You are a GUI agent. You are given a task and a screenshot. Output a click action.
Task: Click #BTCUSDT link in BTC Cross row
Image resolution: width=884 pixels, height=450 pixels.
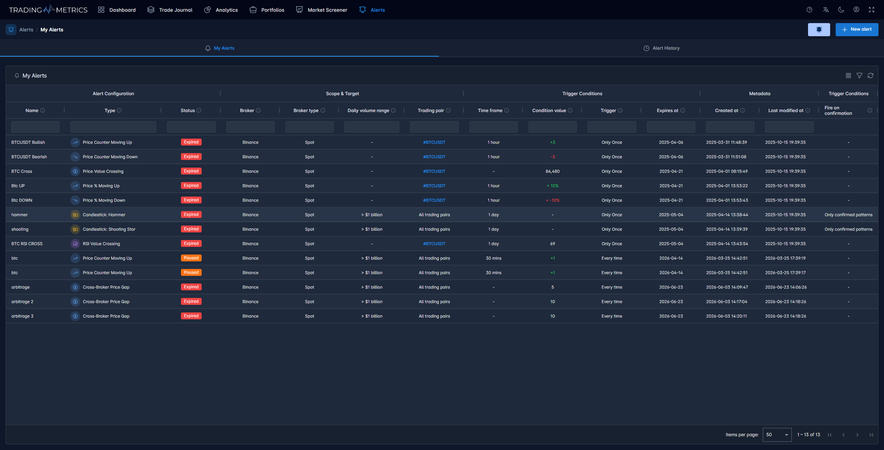[434, 171]
